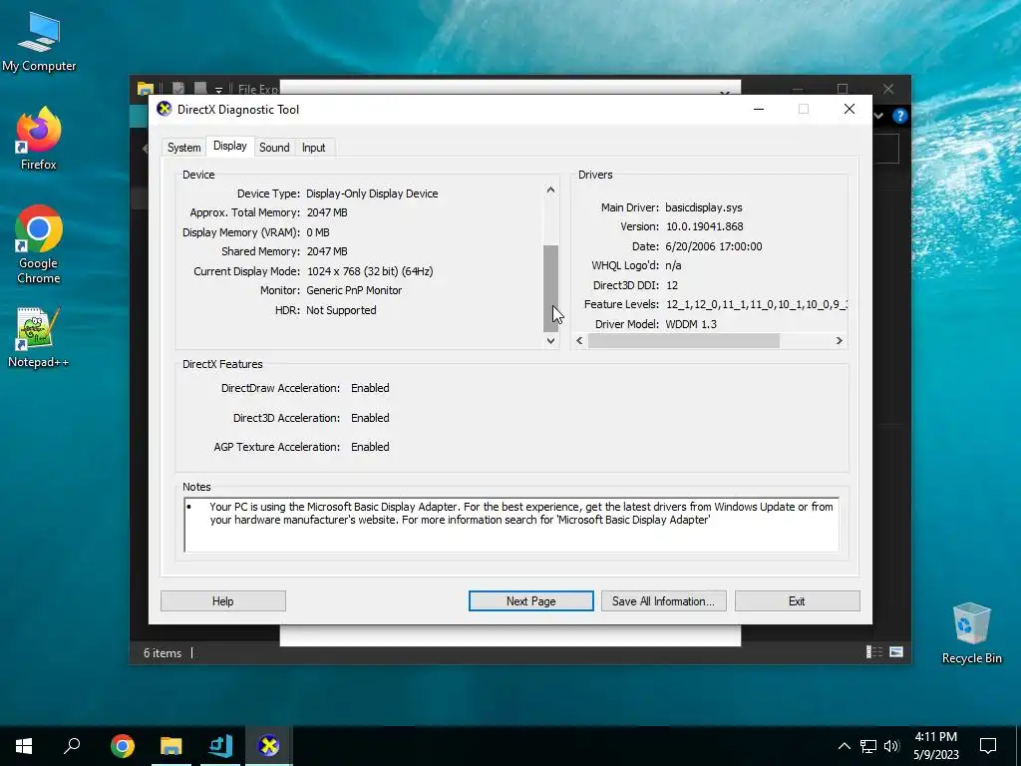Select the Display tab
The image size is (1021, 766).
click(x=230, y=146)
